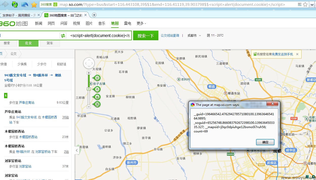316x180 pixels.
Task: Expand the 成都市 city selector
Action: click(x=194, y=35)
